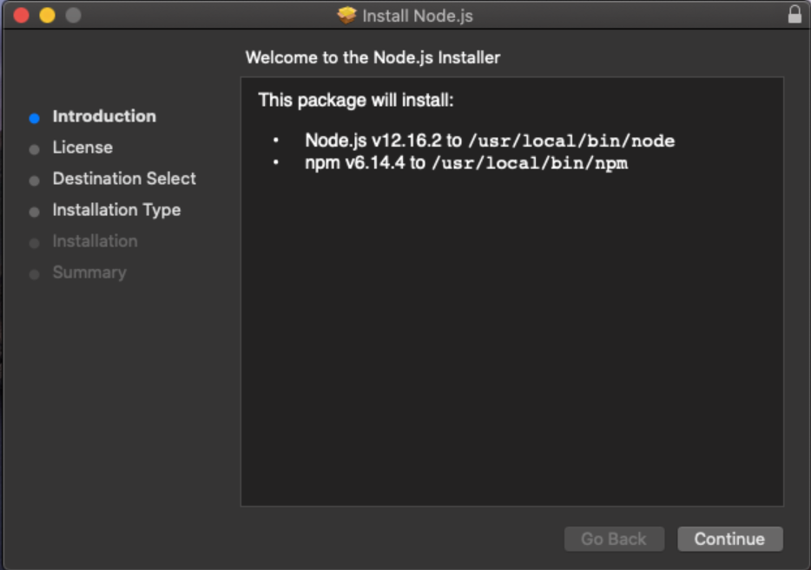Image resolution: width=811 pixels, height=570 pixels.
Task: Click the lock icon in title bar
Action: coord(795,15)
